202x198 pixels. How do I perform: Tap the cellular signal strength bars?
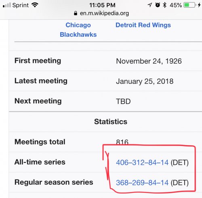pyautogui.click(x=7, y=5)
